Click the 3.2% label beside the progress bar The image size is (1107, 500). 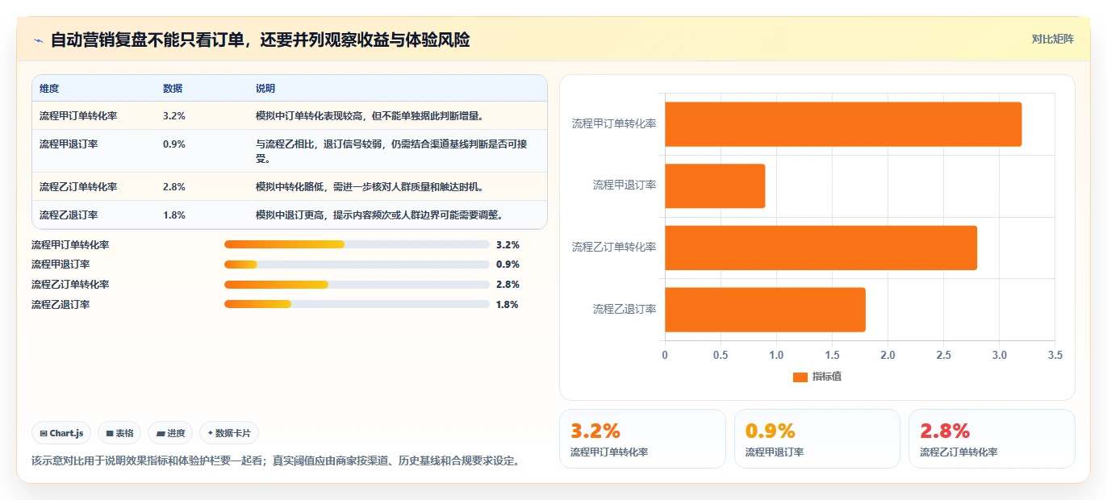point(508,244)
